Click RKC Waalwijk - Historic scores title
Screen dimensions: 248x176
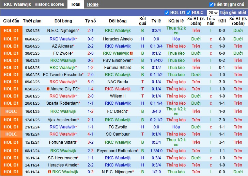34,4
